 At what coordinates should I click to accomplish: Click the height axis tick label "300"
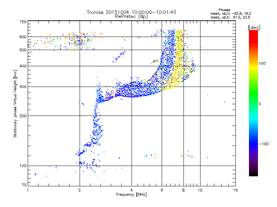point(23,87)
